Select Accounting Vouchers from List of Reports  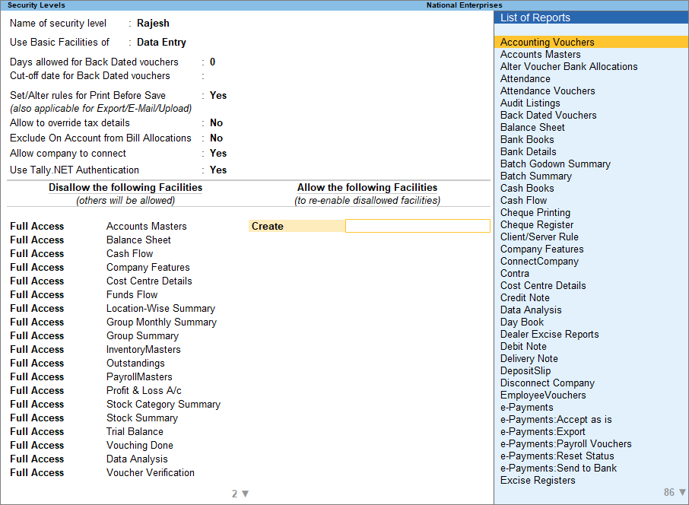[547, 42]
